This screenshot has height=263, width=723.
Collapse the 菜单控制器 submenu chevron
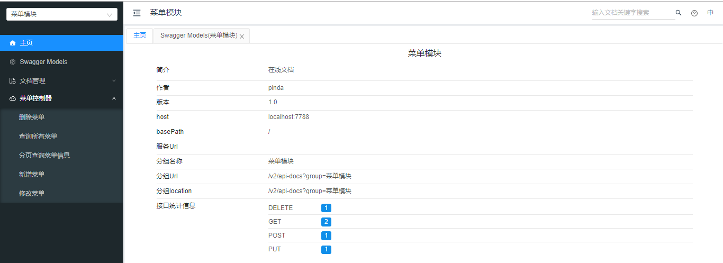coord(113,98)
